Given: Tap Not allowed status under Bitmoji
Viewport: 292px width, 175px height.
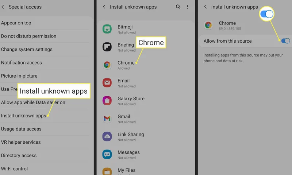Looking at the screenshot, I should point(126,32).
